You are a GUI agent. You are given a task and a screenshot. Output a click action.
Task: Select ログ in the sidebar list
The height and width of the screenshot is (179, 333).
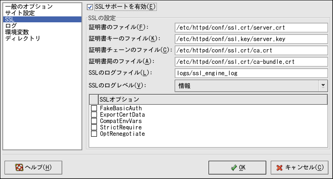(x=11, y=26)
